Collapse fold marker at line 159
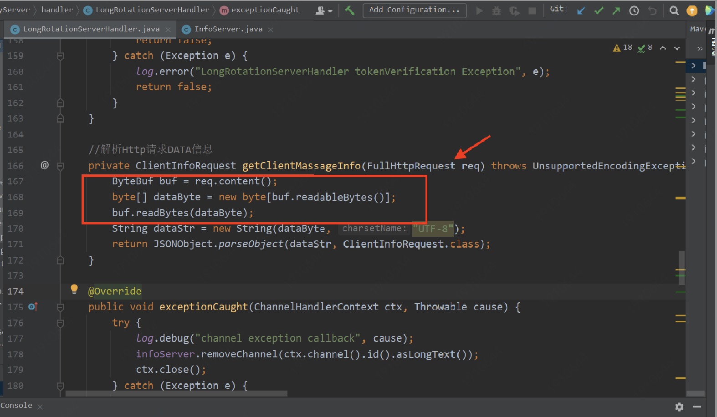 point(60,56)
